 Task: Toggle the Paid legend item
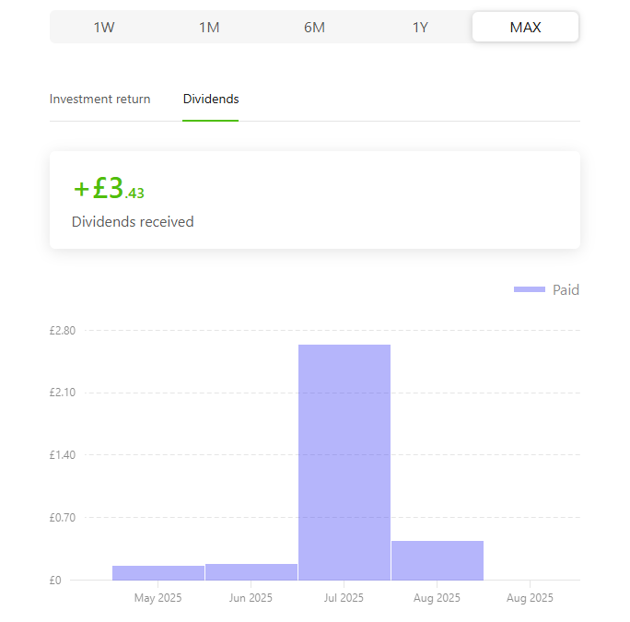tap(546, 290)
